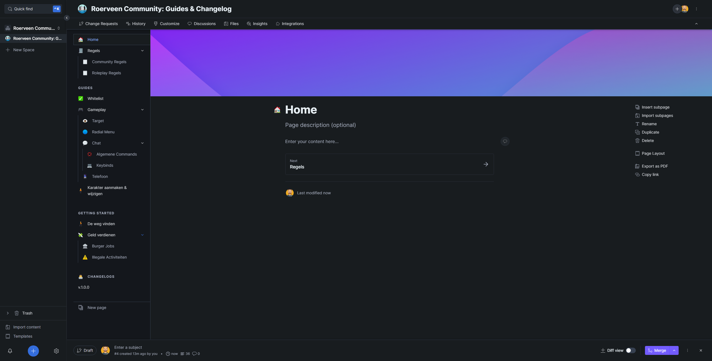Click the Merge button

tap(657, 350)
